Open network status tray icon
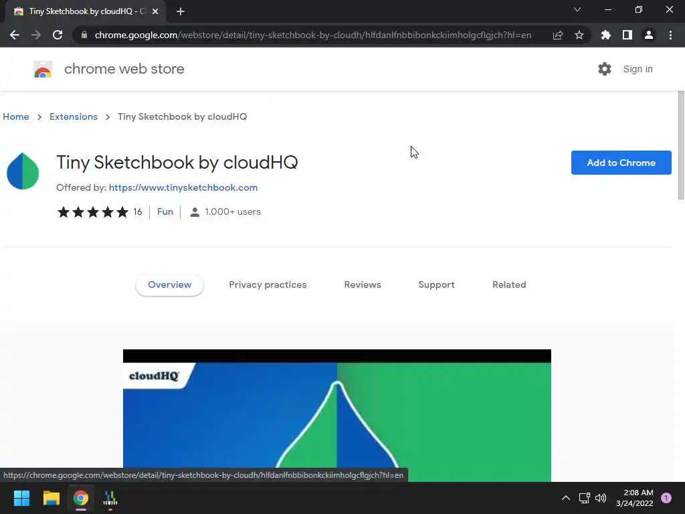The image size is (685, 514). coord(584,498)
